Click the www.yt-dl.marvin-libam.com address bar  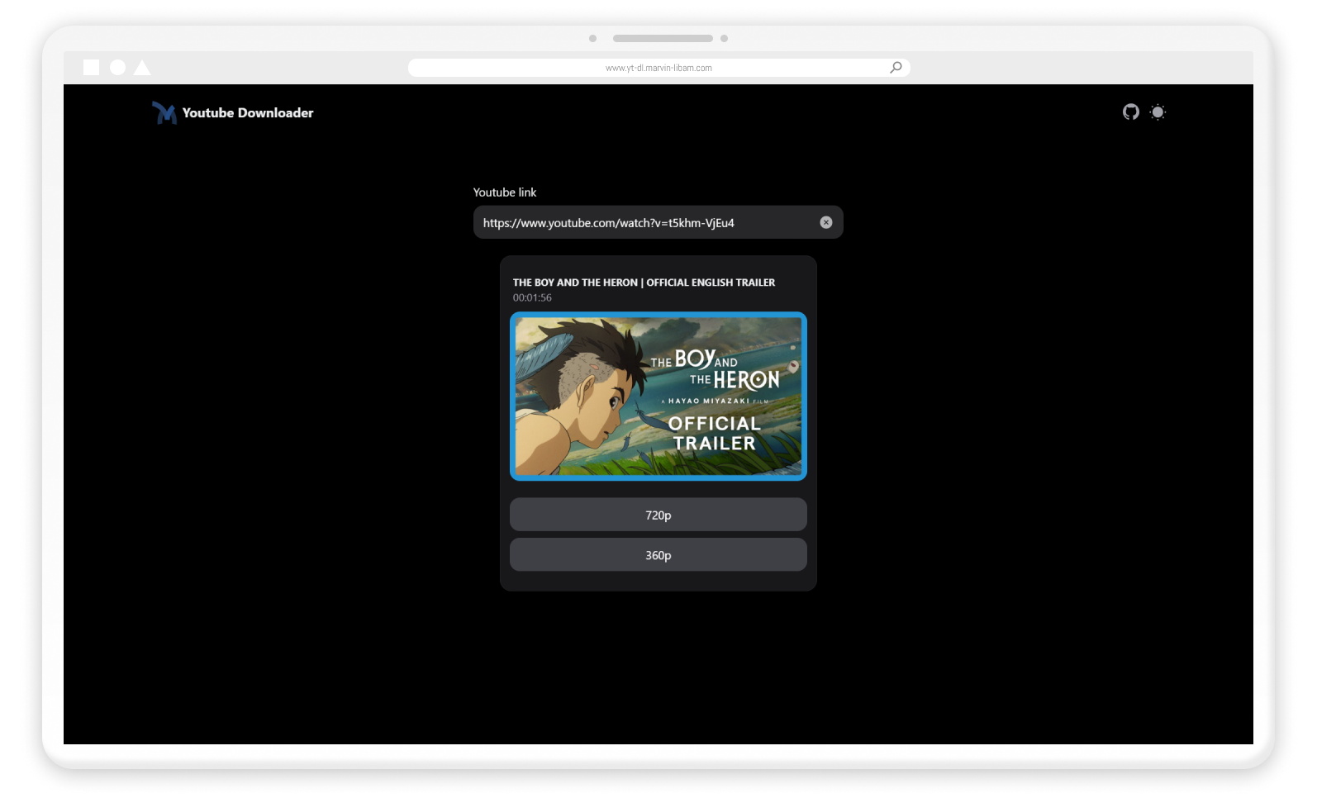tap(658, 68)
